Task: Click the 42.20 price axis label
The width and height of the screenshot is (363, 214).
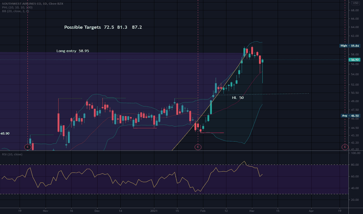Action: click(x=355, y=143)
